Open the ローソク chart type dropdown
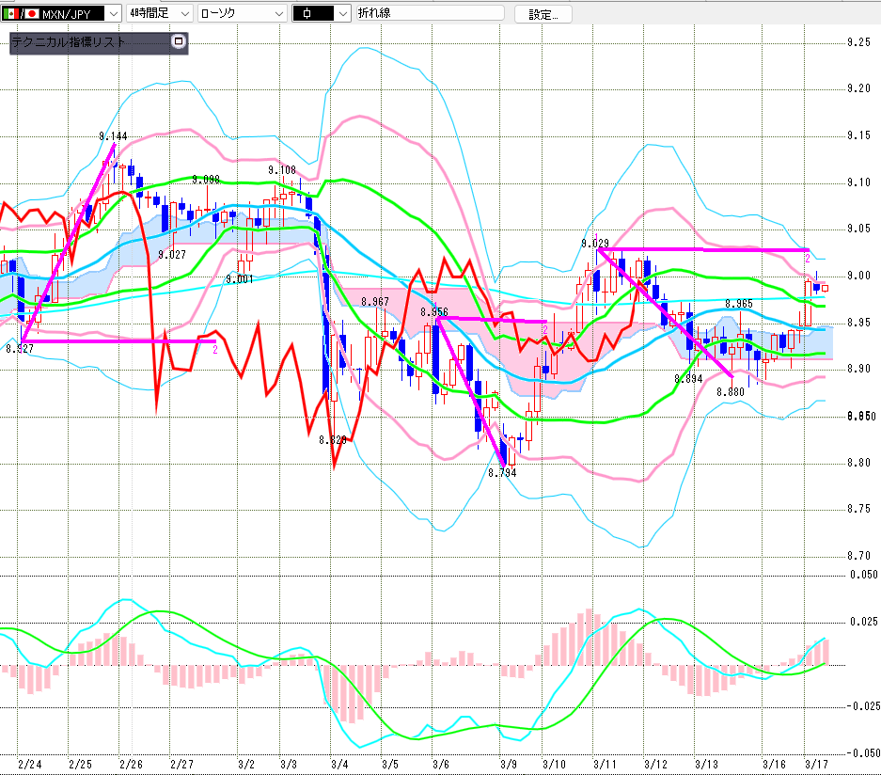 tap(278, 13)
